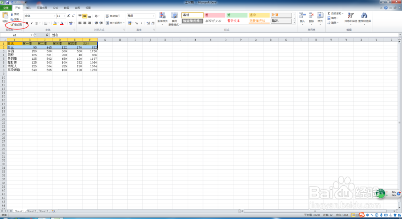Click Save in the quick access toolbar
The image size is (402, 219).
[x=7, y=2]
